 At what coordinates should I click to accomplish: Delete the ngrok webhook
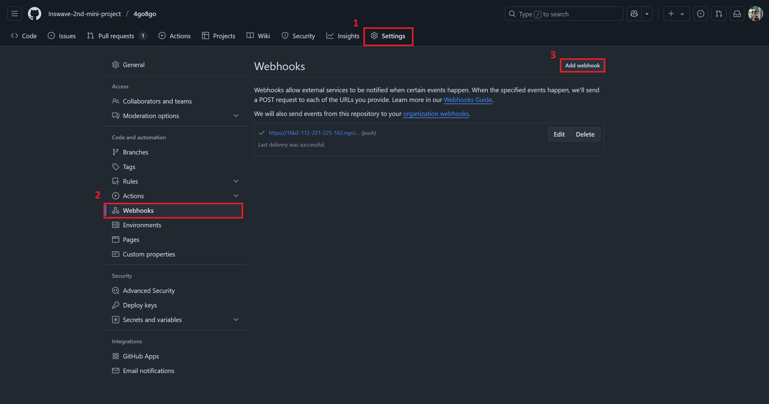click(x=585, y=134)
